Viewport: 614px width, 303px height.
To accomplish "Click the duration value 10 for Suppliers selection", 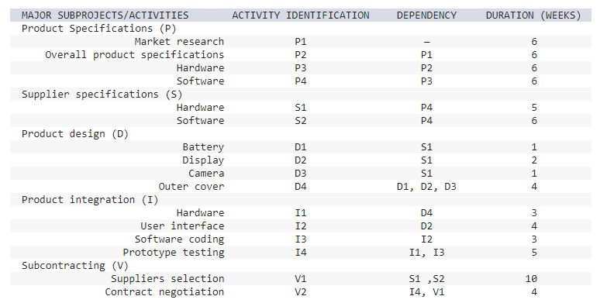I will point(531,279).
